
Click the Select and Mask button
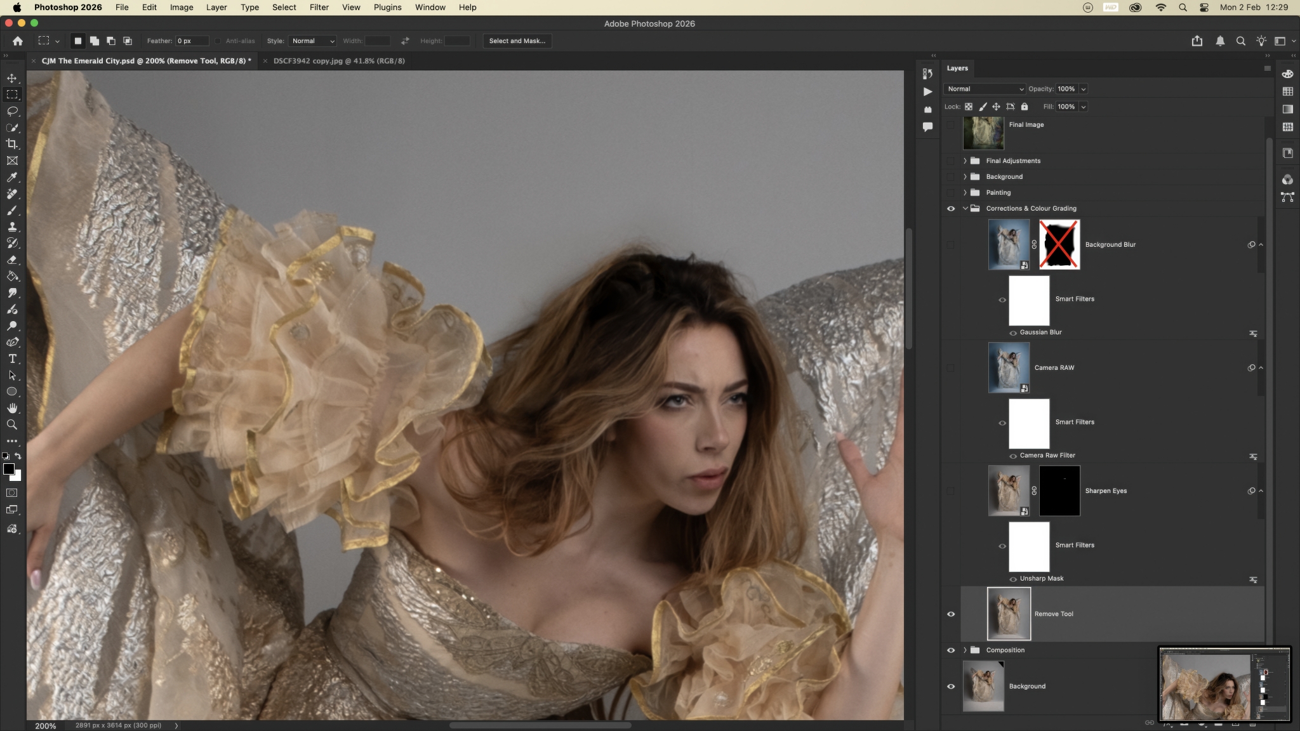[517, 41]
